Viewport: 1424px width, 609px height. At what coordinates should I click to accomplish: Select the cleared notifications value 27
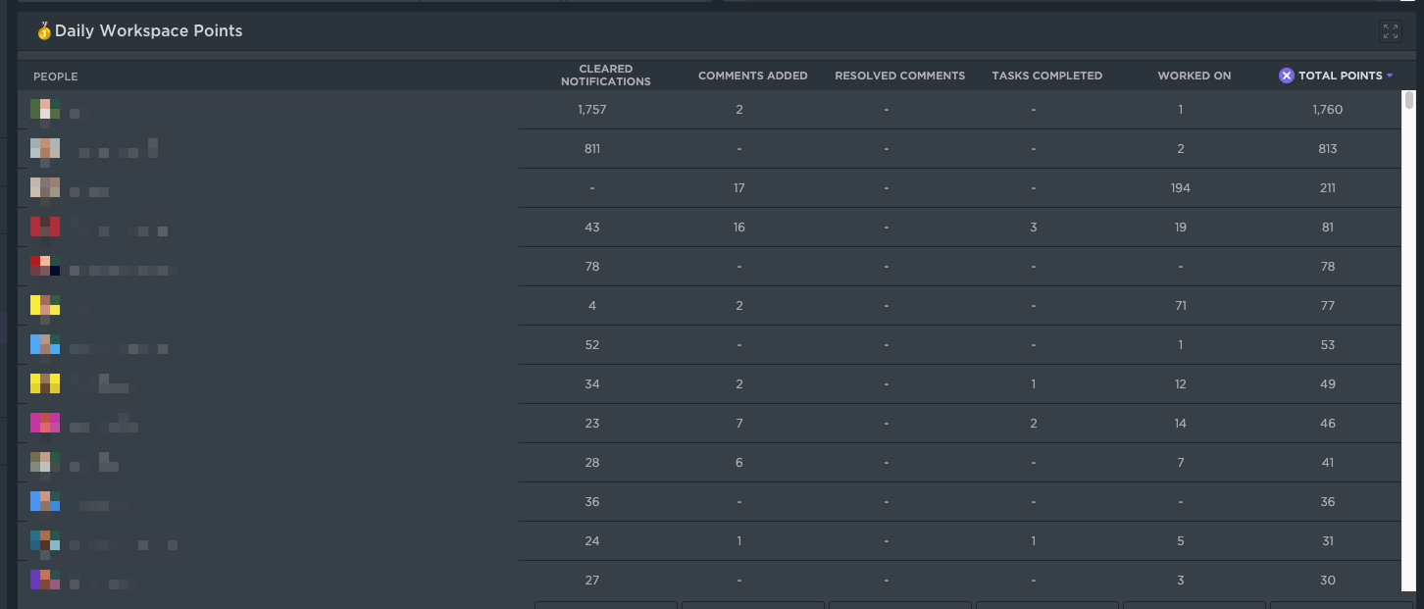[x=592, y=581]
